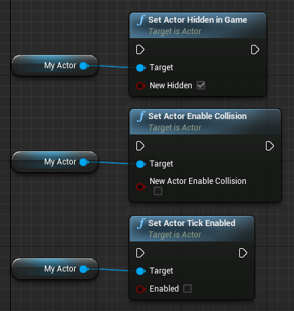Viewport: 294px width, 311px height.
Task: Click output execution pin of Set Actor Tick Enabled
Action: [x=243, y=253]
